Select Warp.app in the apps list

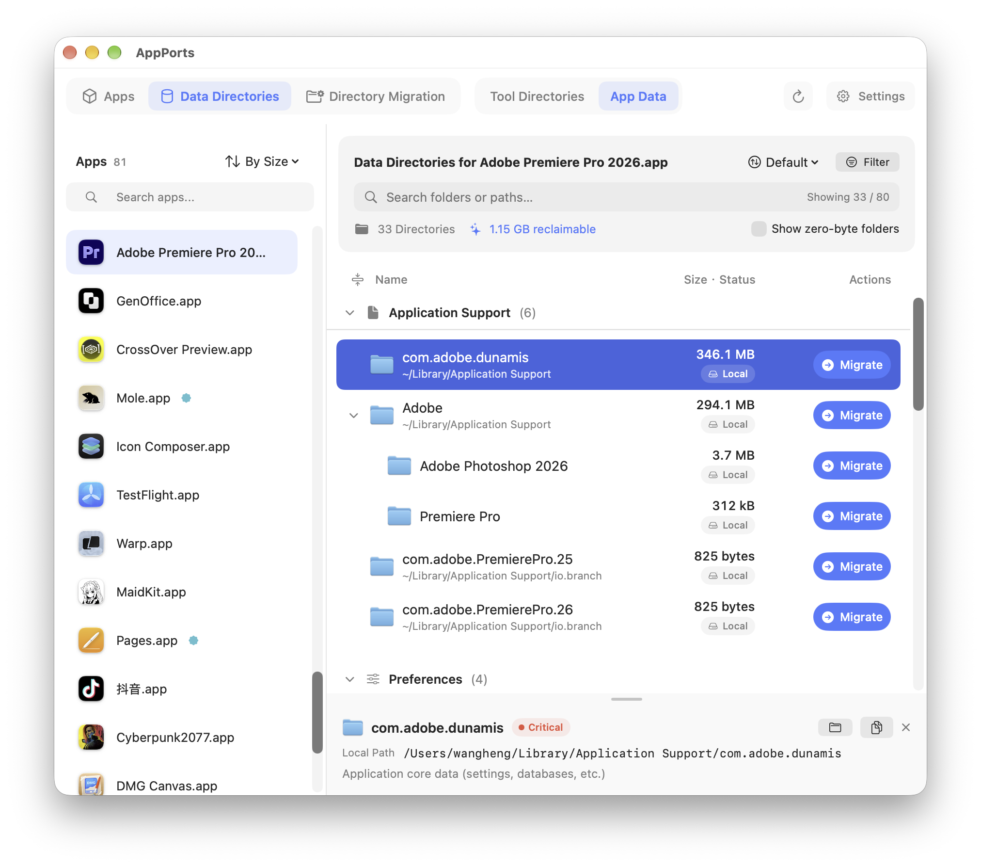click(x=182, y=543)
